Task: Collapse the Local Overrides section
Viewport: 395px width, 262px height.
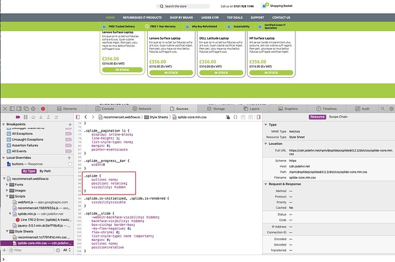Action: (3, 158)
